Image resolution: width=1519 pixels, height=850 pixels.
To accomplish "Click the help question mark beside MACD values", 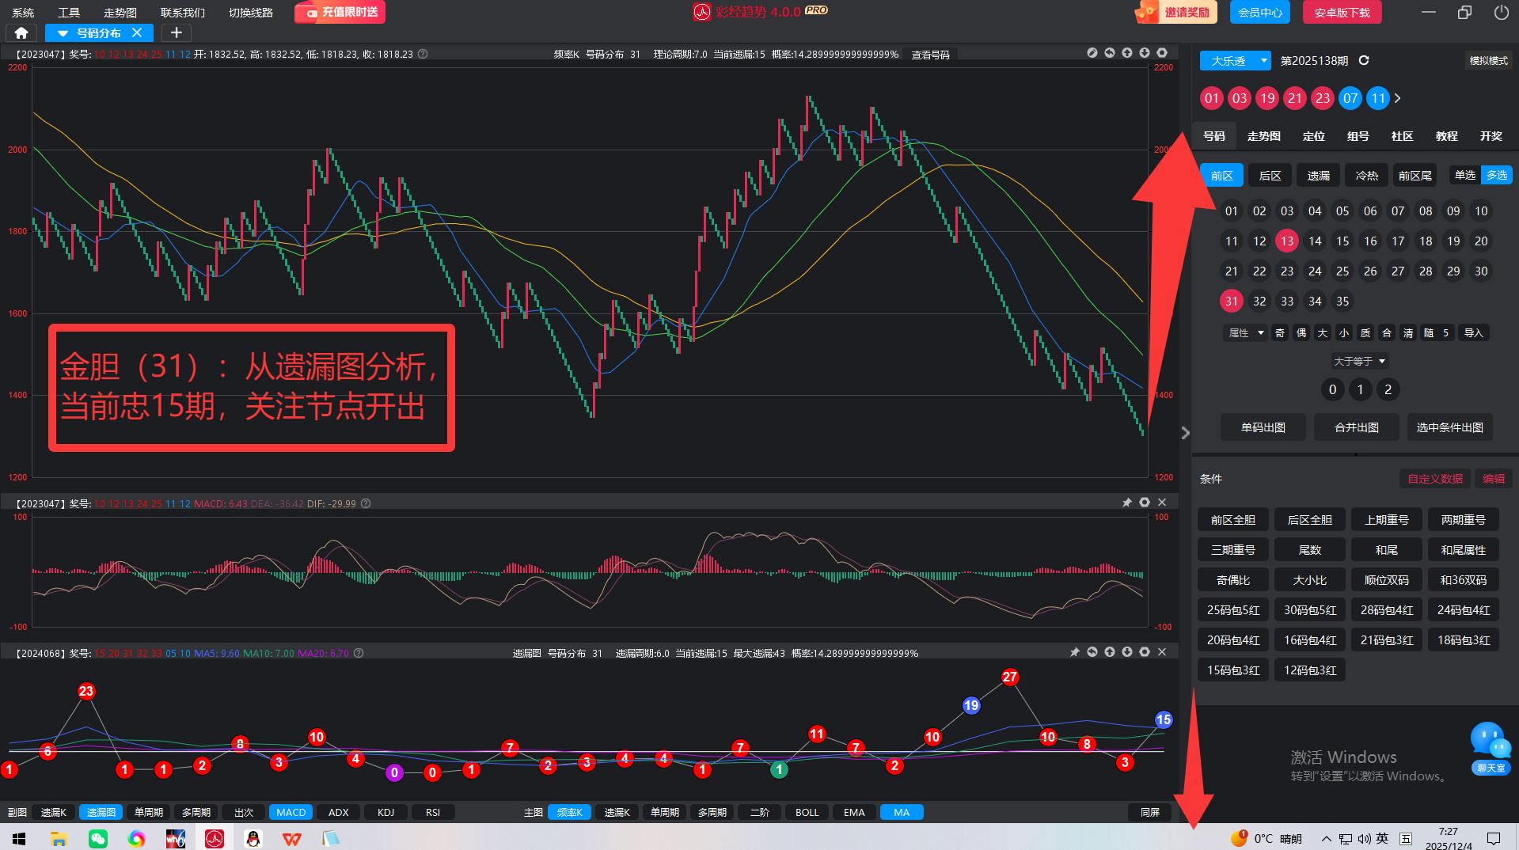I will tap(366, 503).
